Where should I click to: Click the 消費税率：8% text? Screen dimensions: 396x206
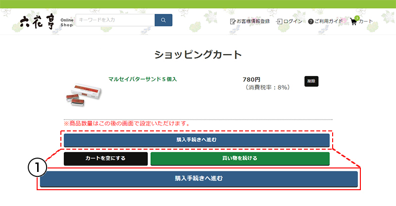[x=267, y=87]
